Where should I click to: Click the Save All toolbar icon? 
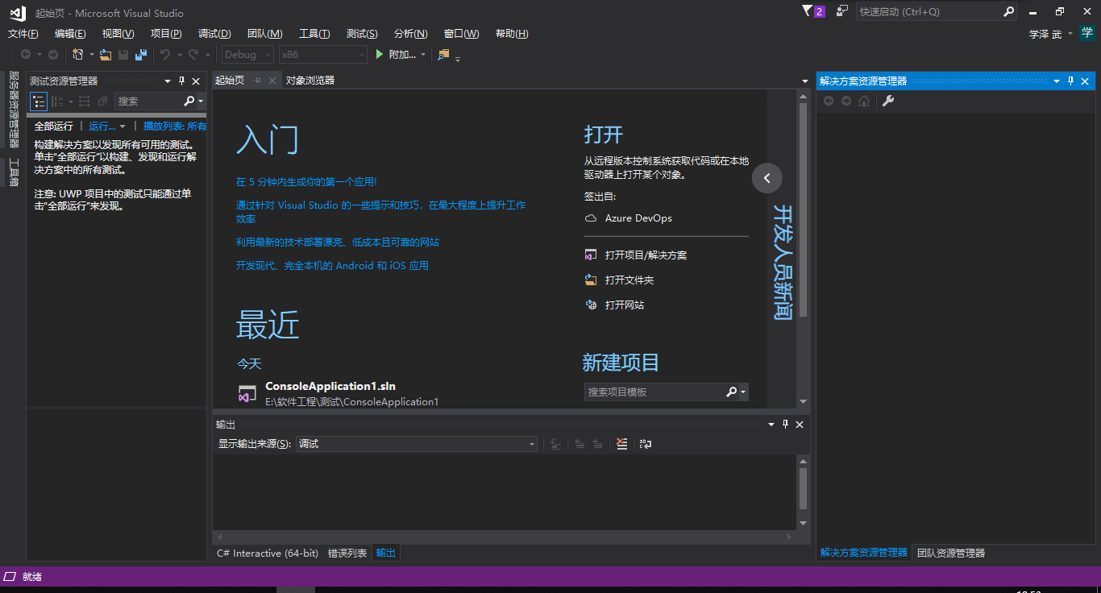141,55
